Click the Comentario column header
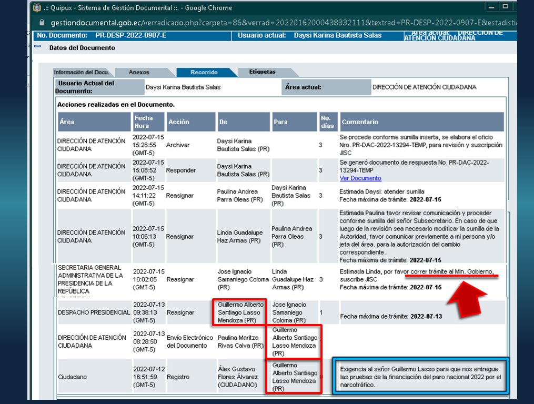The width and height of the screenshot is (534, 404). [421, 122]
